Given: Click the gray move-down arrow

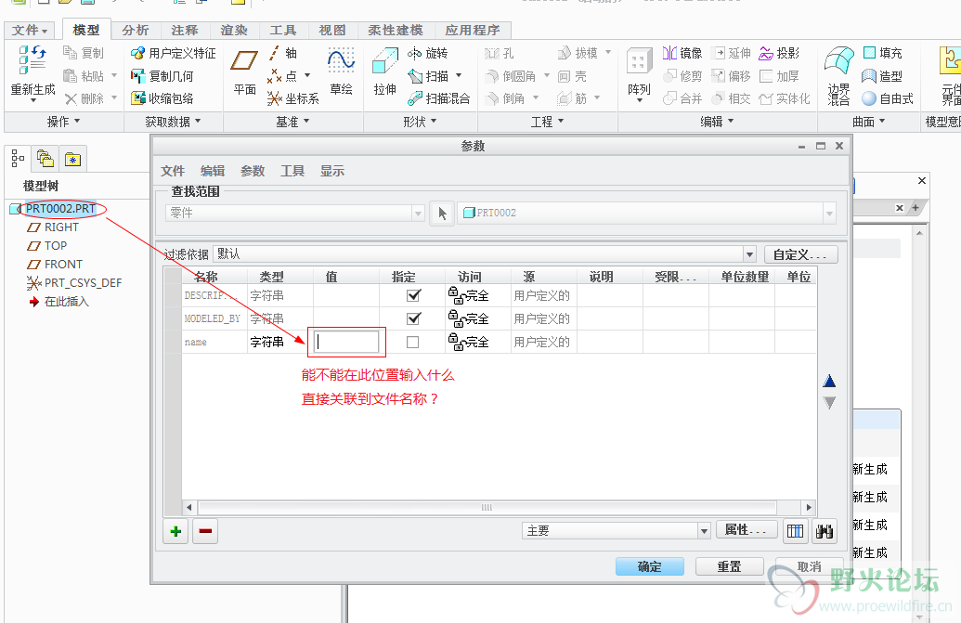Looking at the screenshot, I should coord(830,403).
